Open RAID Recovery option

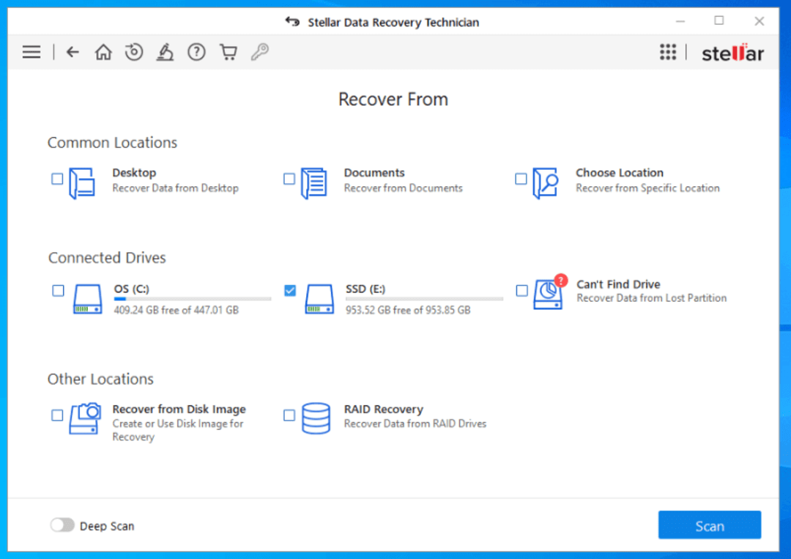(289, 415)
